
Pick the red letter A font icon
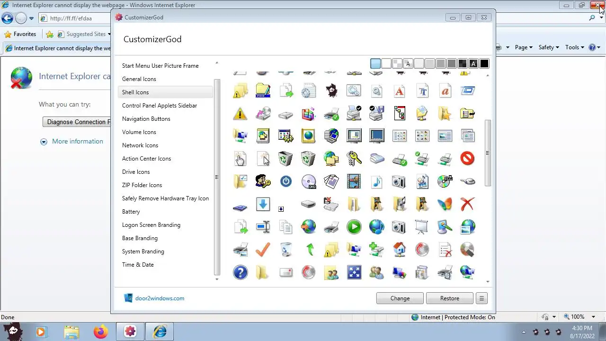[399, 90]
